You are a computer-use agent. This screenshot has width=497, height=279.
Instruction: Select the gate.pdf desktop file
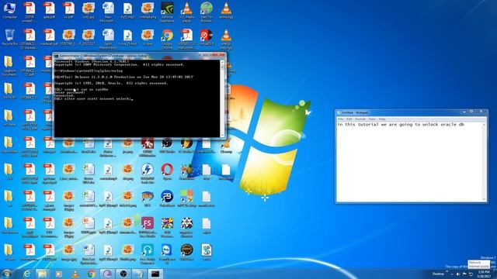49,11
